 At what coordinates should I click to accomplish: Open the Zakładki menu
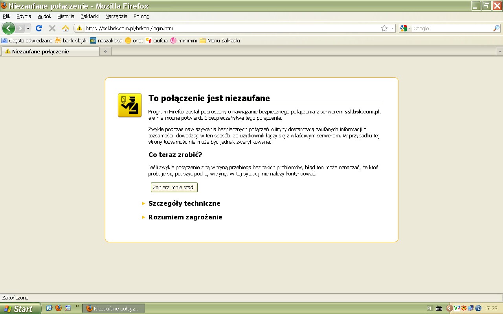90,16
